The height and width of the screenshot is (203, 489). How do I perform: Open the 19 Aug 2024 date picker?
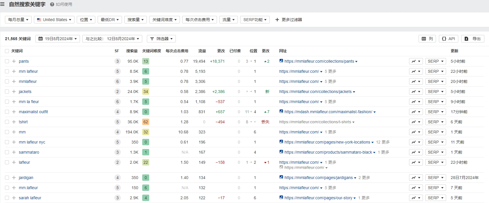tap(58, 39)
